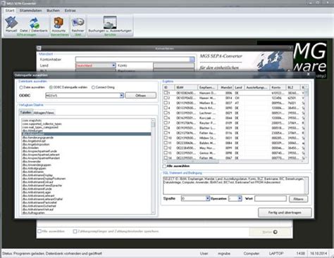Toggle Zahlungsempfänger speichern checkbox in Konvertieren window
This screenshot has height=258, width=334.
click(x=75, y=231)
